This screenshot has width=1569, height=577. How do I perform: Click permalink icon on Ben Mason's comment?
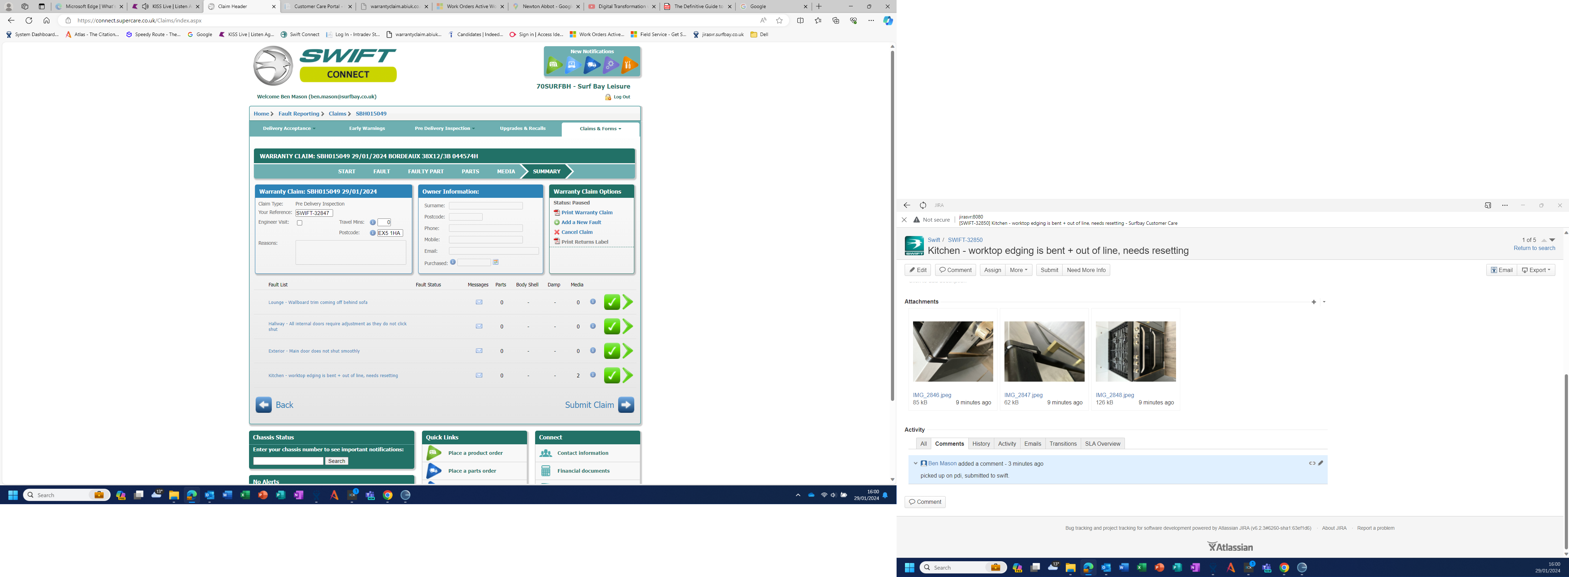coord(1312,463)
